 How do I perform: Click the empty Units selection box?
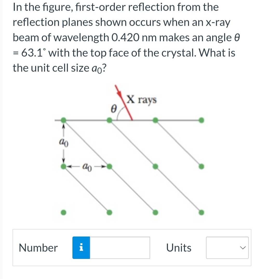click(227, 248)
